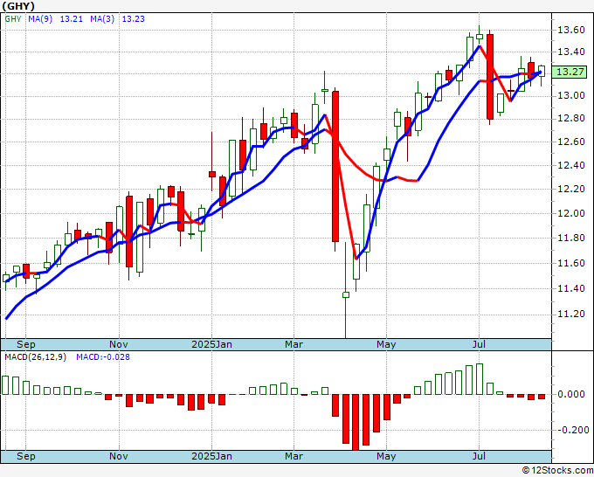Select the MA(3) legend label
The width and height of the screenshot is (594, 477).
[x=102, y=19]
